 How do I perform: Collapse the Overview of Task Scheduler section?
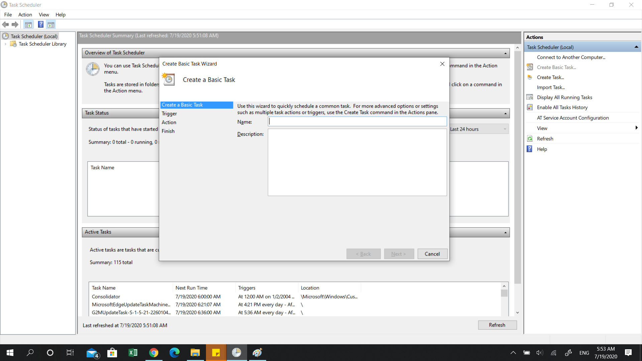point(505,53)
